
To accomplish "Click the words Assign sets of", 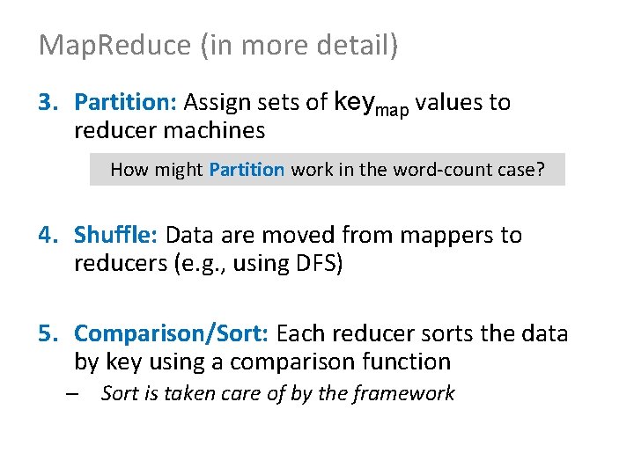I will (255, 103).
